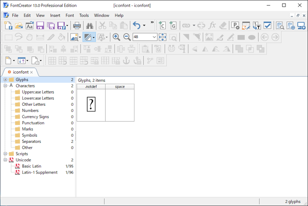Open the Edit menu
This screenshot has height=206, width=308.
(27, 15)
